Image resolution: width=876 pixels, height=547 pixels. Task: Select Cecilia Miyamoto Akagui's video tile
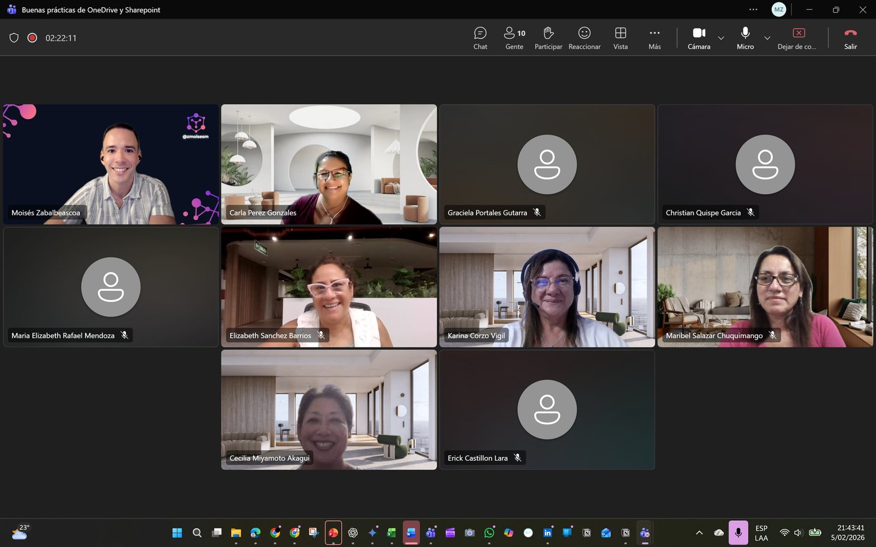click(x=329, y=409)
